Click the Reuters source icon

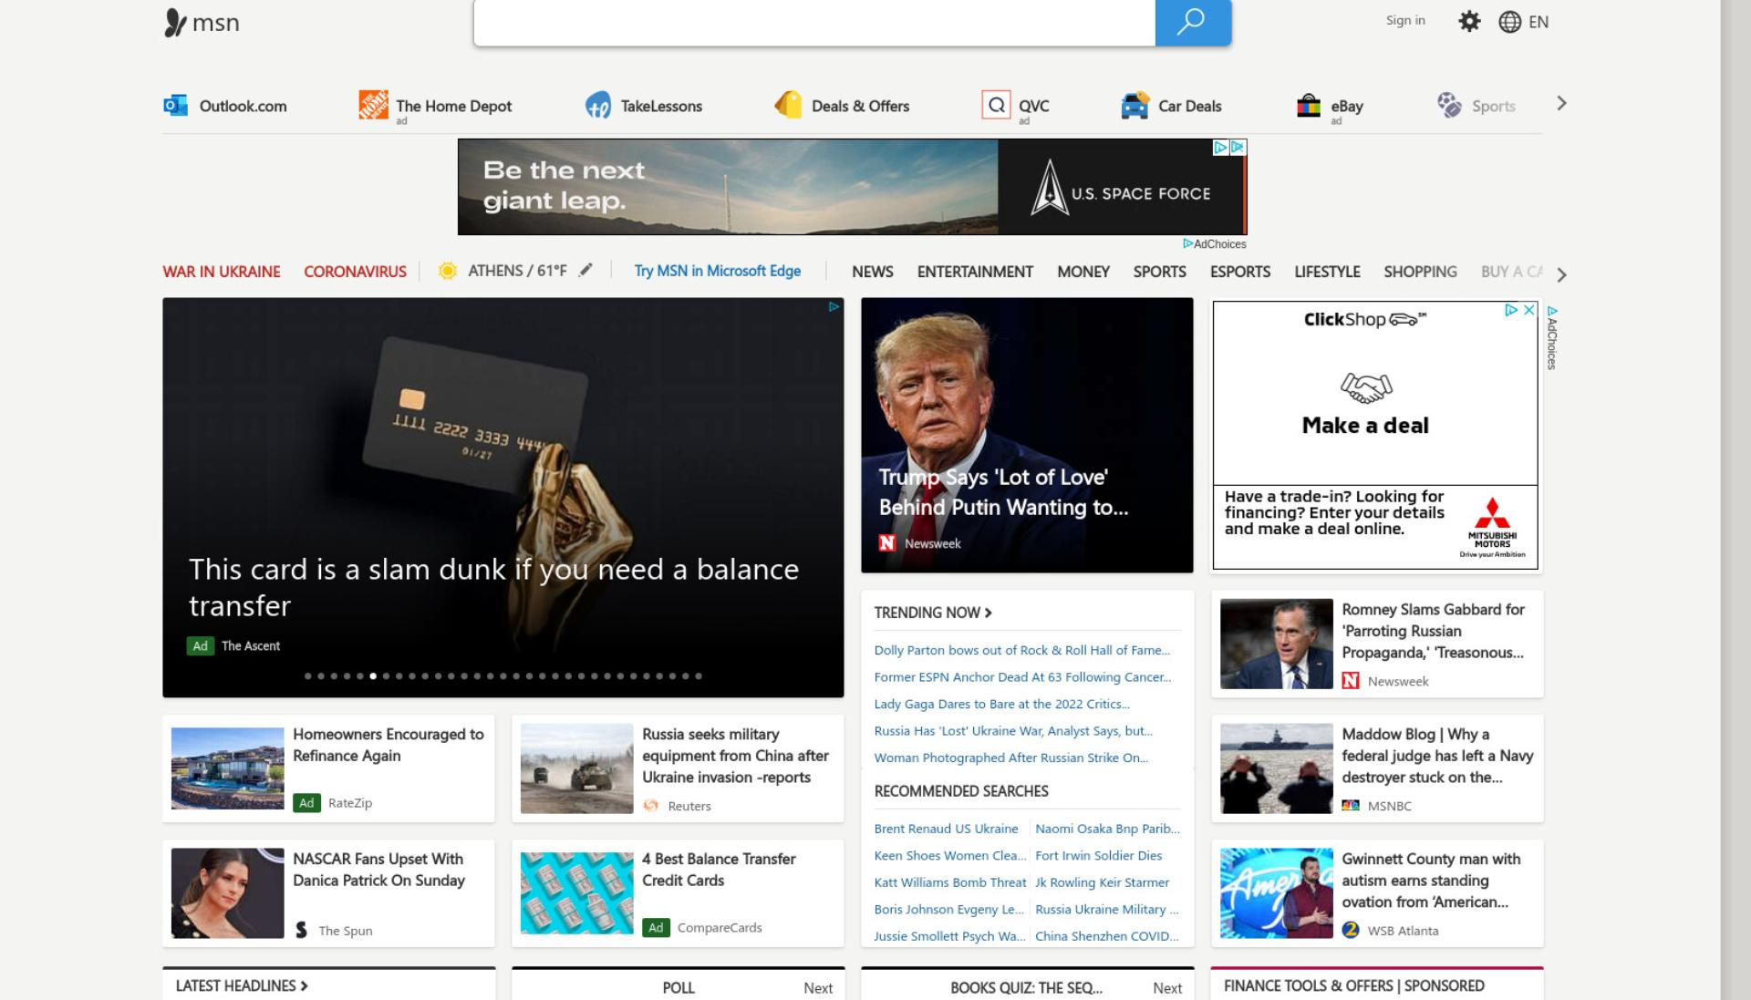pos(650,806)
